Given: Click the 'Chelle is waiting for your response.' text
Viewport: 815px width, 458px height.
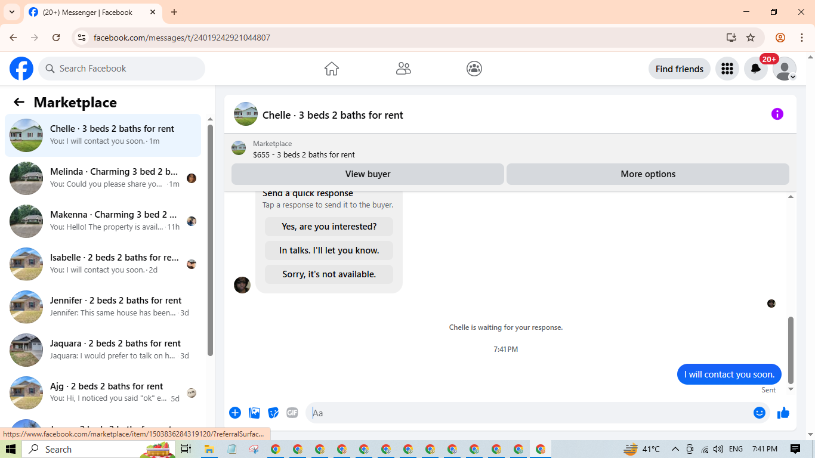Looking at the screenshot, I should [x=506, y=327].
